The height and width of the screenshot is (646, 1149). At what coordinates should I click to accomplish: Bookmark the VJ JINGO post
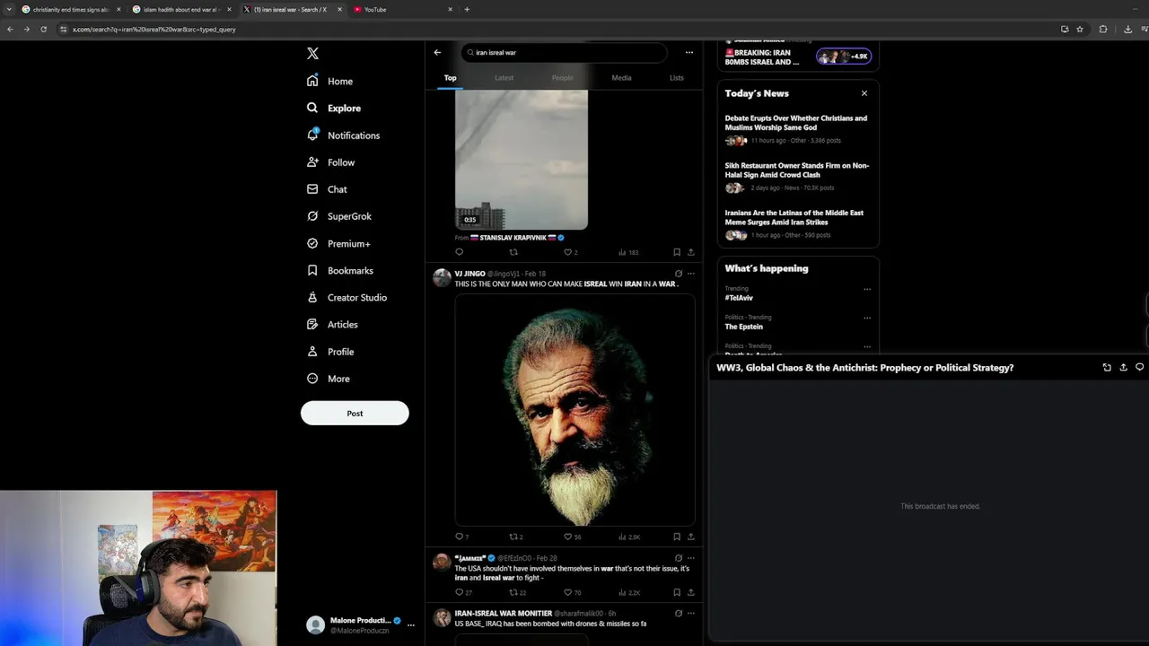[x=677, y=537]
